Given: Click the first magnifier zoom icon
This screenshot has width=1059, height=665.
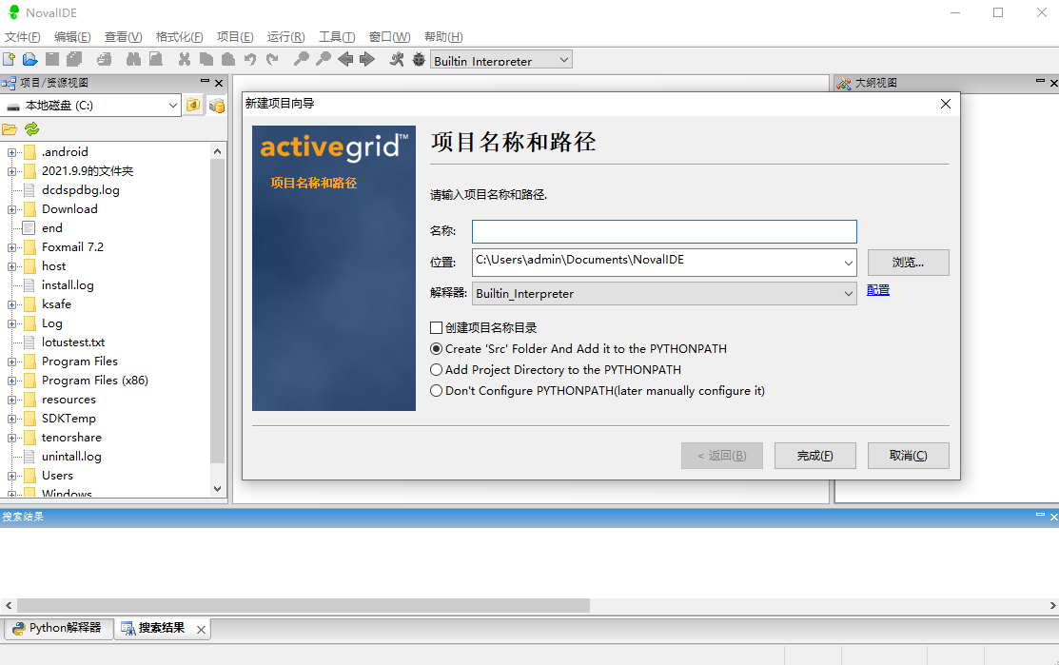Looking at the screenshot, I should (302, 59).
